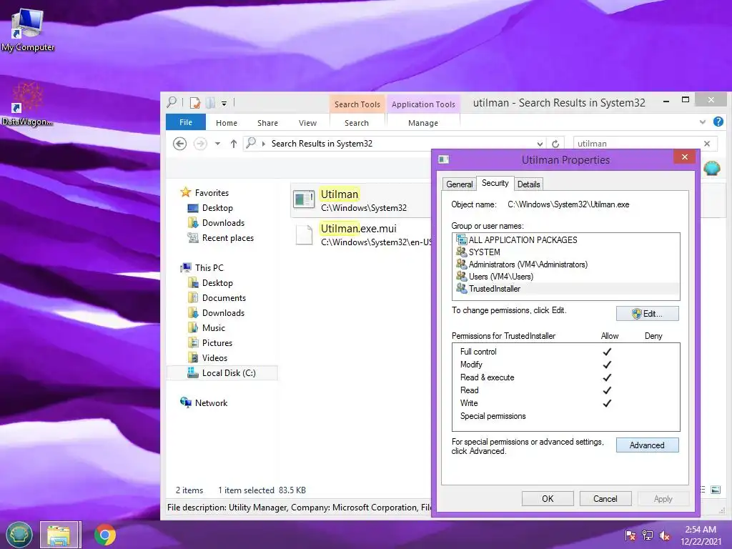The image size is (732, 549).
Task: Go up one folder level arrow
Action: (x=234, y=144)
